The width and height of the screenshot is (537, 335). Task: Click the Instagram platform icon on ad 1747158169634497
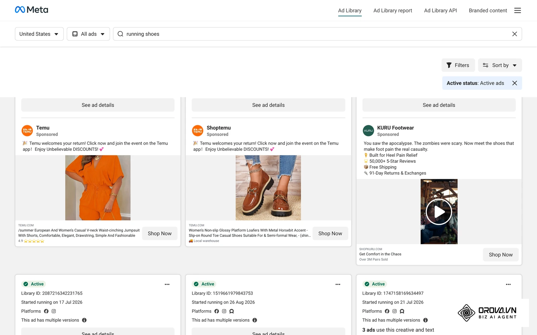click(x=395, y=311)
